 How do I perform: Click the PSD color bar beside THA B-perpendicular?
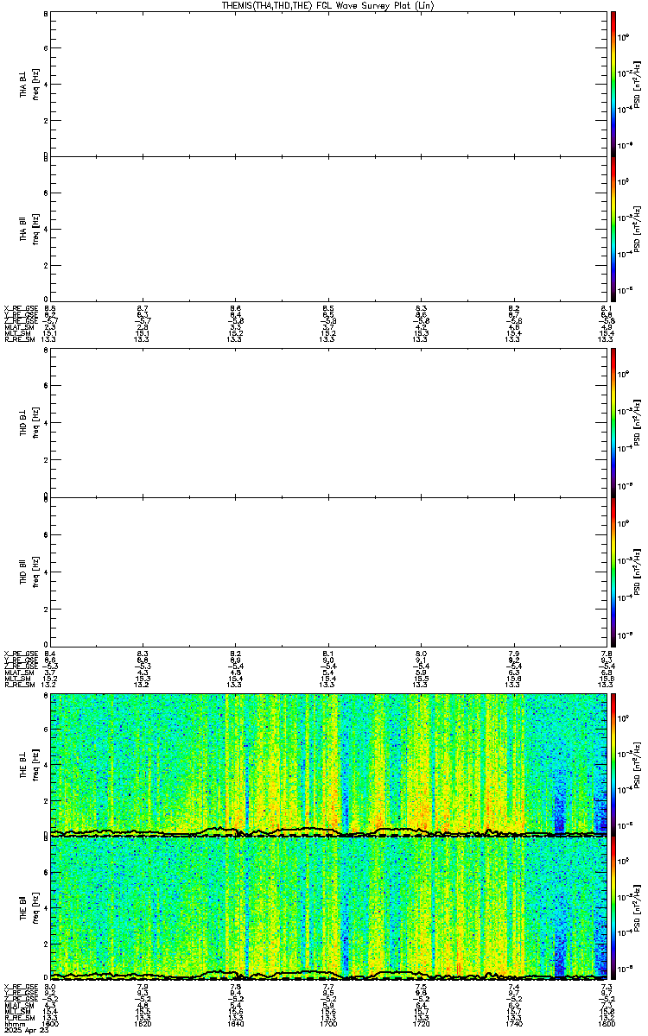[613, 84]
